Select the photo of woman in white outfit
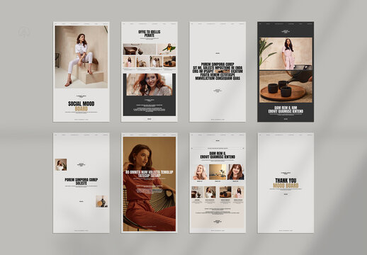Image resolution: width=367 pixels, height=255 pixels. [81, 57]
